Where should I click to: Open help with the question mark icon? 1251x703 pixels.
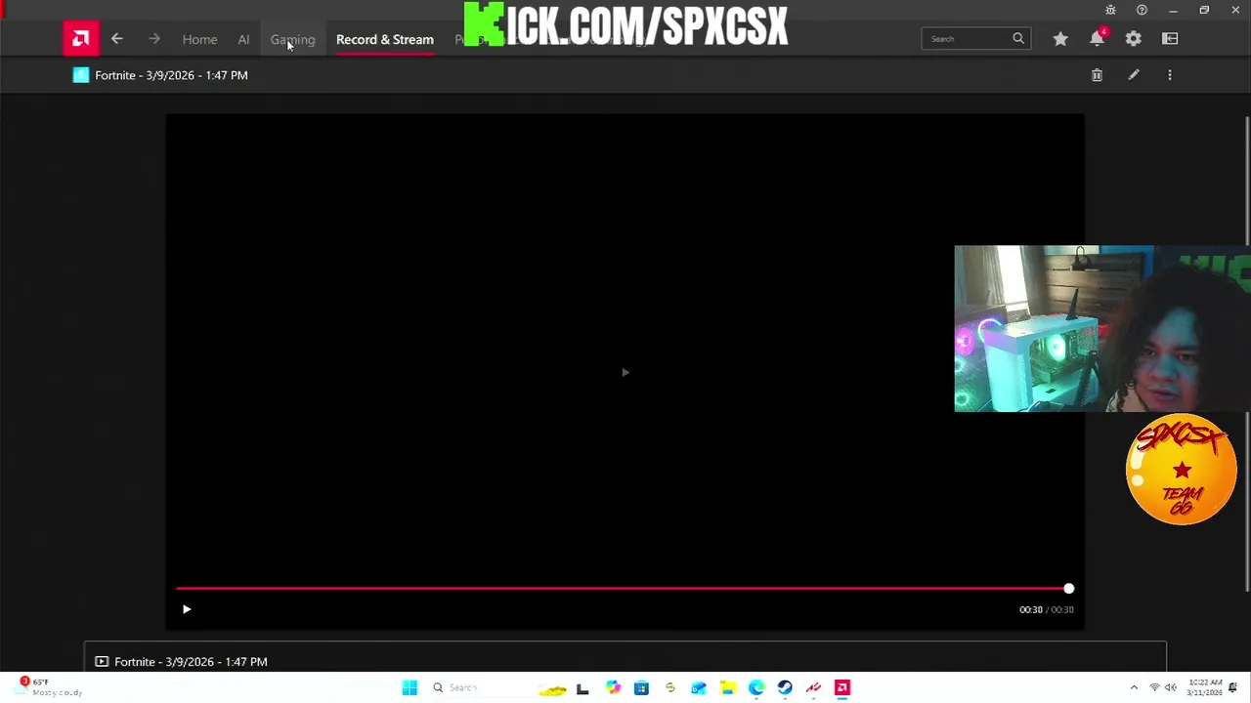point(1142,10)
